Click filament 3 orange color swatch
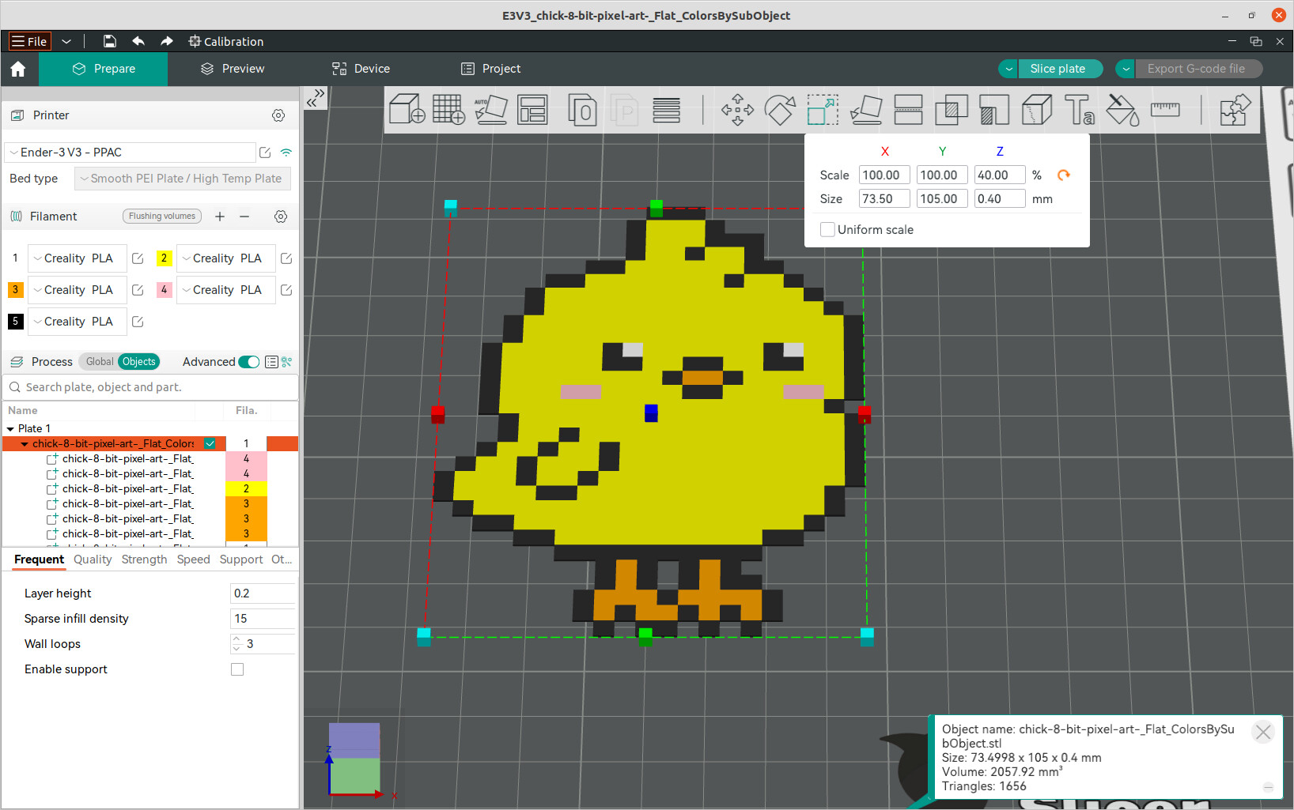This screenshot has height=810, width=1294. click(x=15, y=290)
